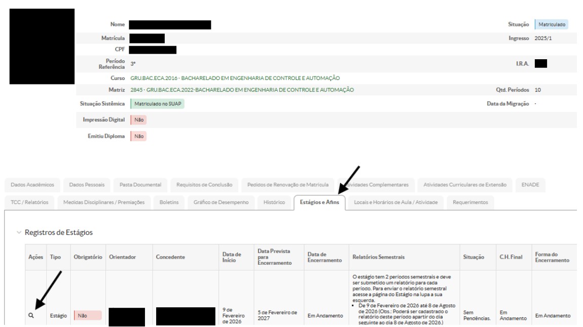583x327 pixels.
Task: Select the Estágios e Afins tab
Action: 319,202
